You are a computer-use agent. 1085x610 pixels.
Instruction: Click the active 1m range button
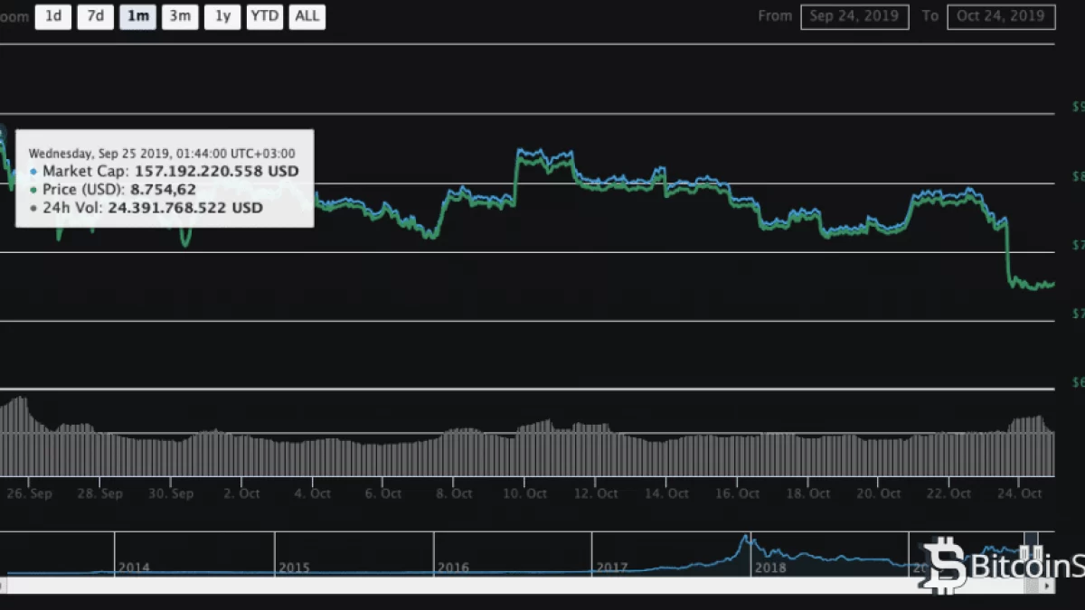[137, 17]
